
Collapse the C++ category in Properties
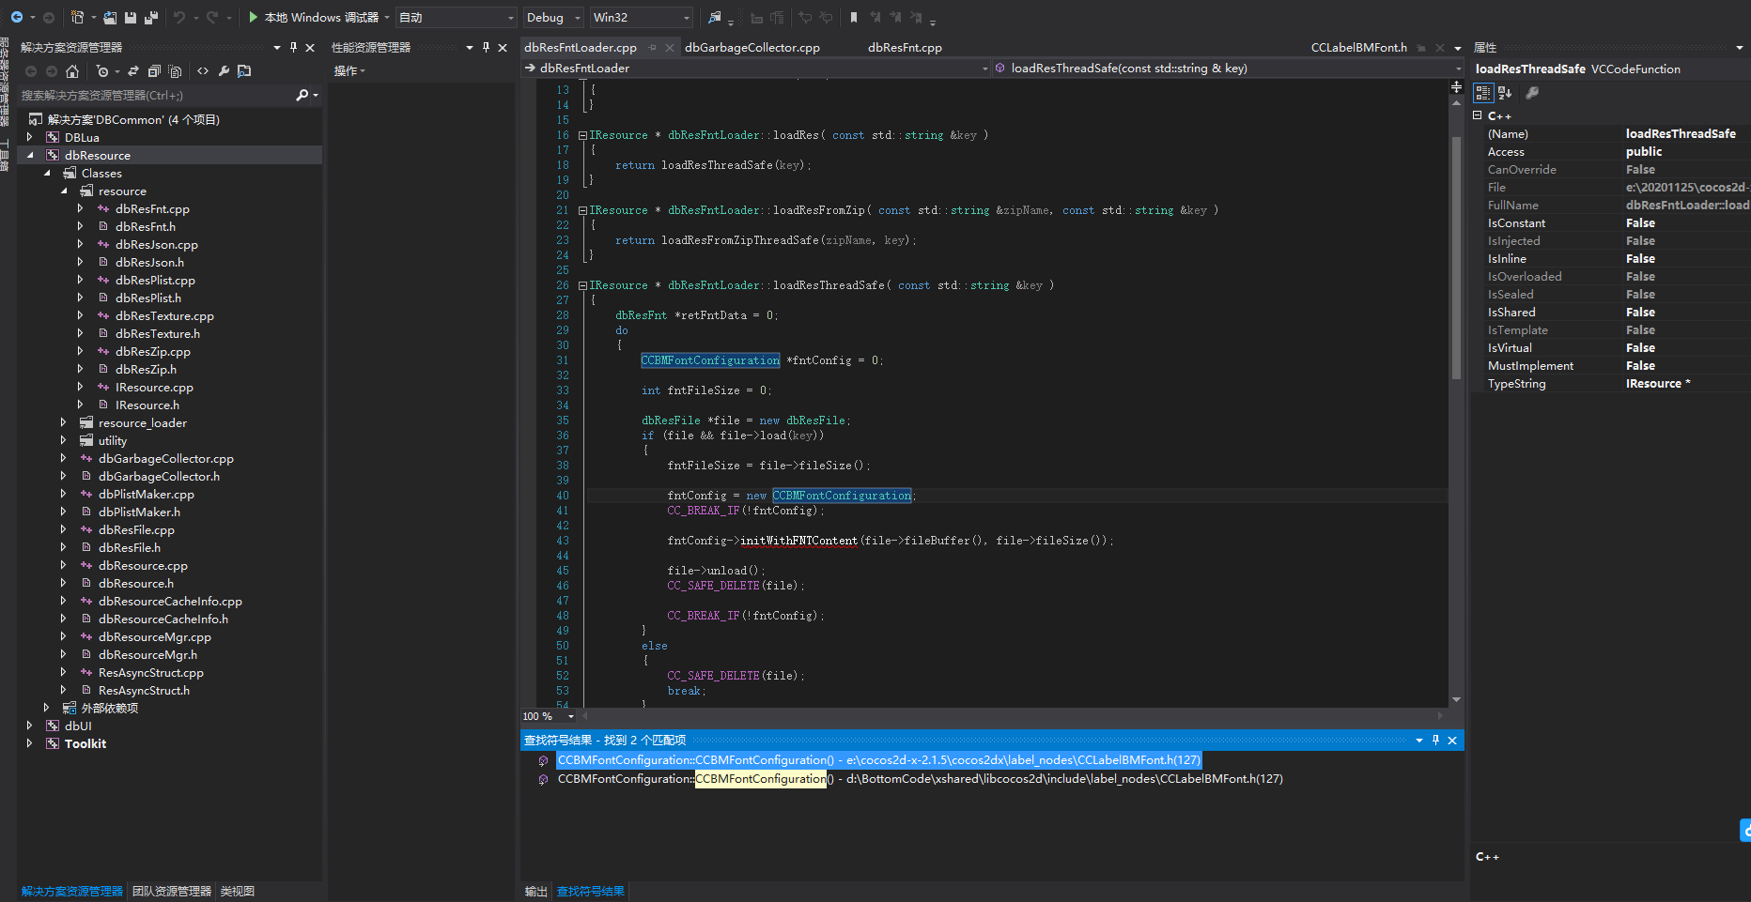[x=1478, y=115]
